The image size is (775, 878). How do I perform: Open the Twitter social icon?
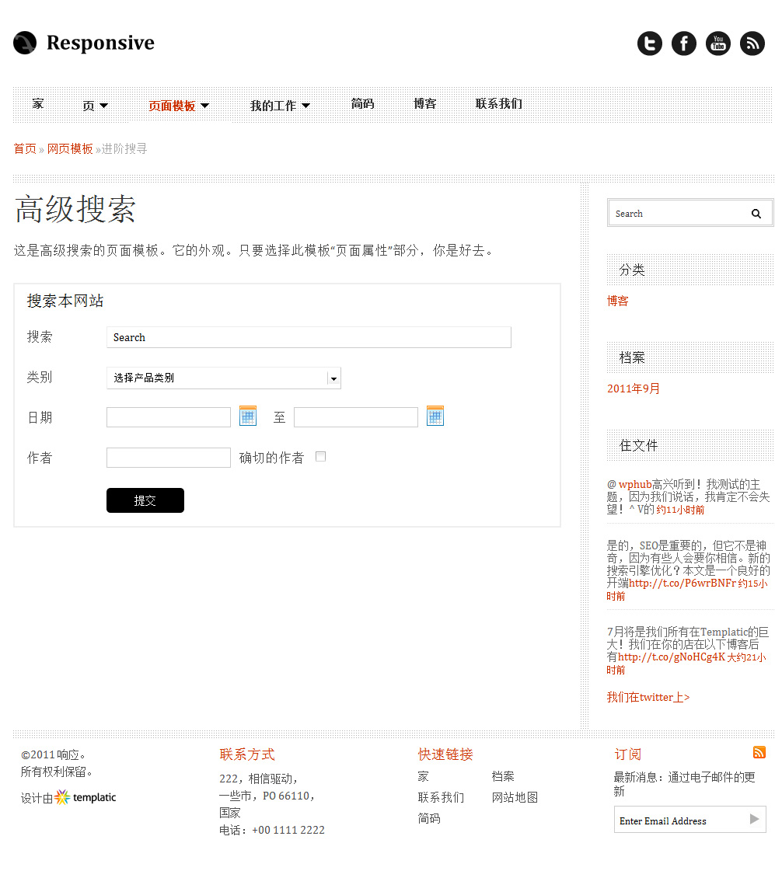click(x=650, y=44)
